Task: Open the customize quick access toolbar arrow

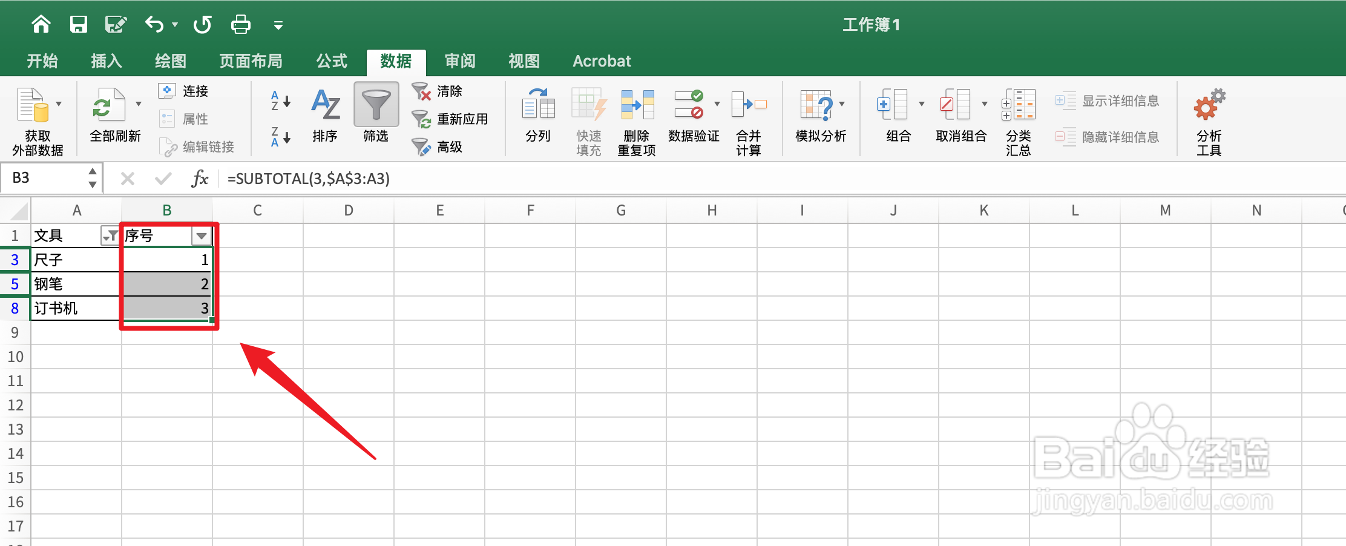Action: point(278,25)
